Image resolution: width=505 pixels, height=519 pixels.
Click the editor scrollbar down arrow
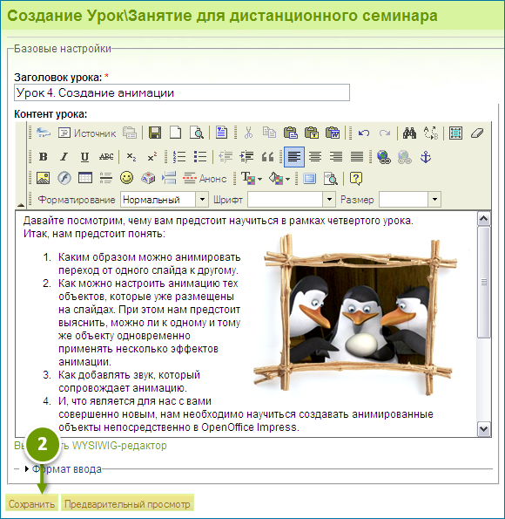coord(484,429)
